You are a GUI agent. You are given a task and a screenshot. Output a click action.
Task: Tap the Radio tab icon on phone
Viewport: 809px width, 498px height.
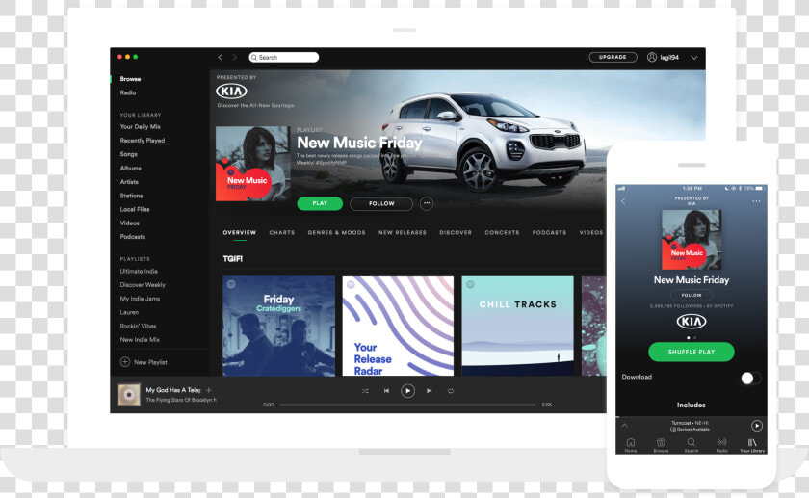[x=721, y=445]
